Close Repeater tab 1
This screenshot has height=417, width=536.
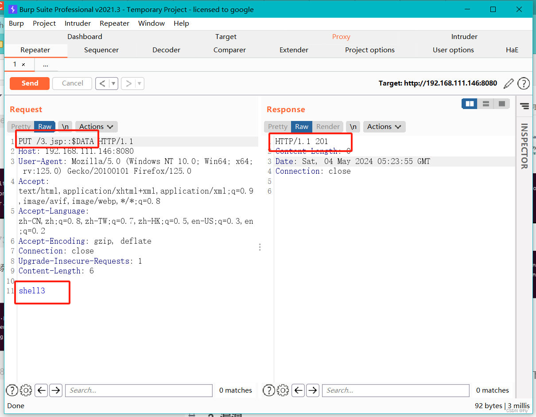[23, 65]
